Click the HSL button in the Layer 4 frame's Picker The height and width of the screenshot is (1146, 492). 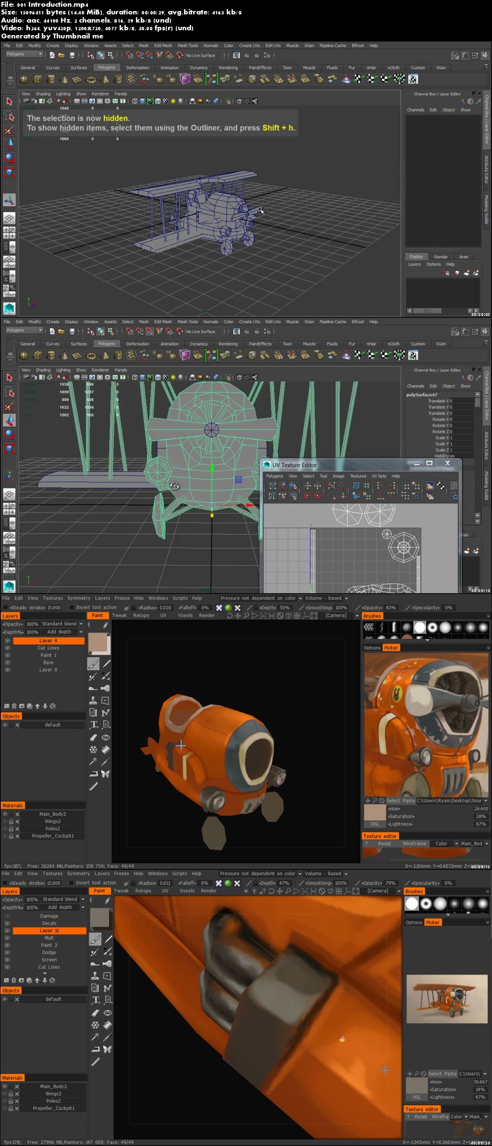pos(375,824)
